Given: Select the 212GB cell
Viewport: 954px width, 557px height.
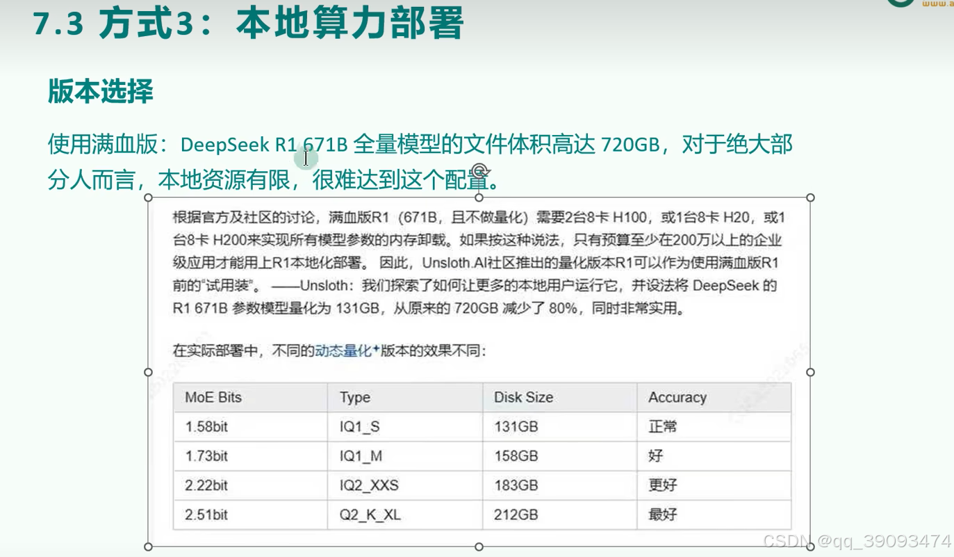Looking at the screenshot, I should 560,515.
